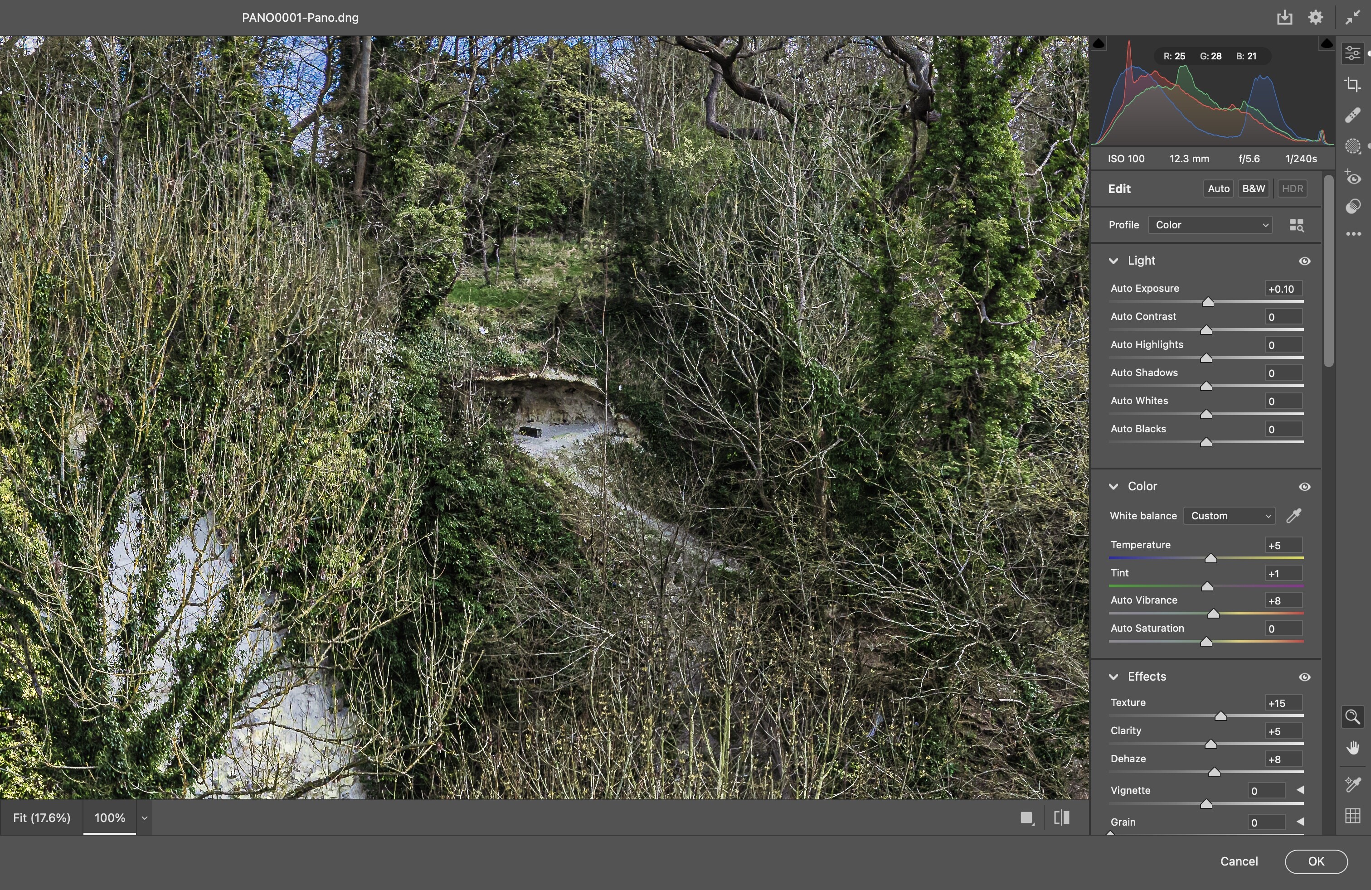Click the Edit panel vertical scrollbar
The width and height of the screenshot is (1371, 890).
[x=1328, y=271]
